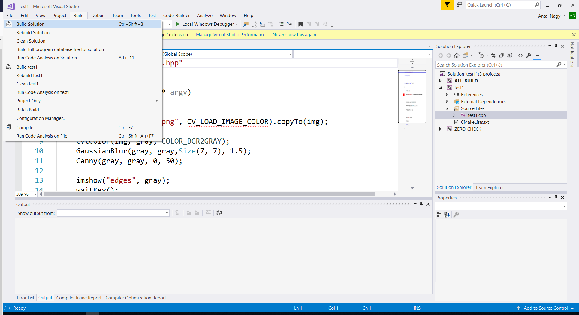Expand the ZERO_CHECK project node
This screenshot has height=315, width=579.
[440, 129]
